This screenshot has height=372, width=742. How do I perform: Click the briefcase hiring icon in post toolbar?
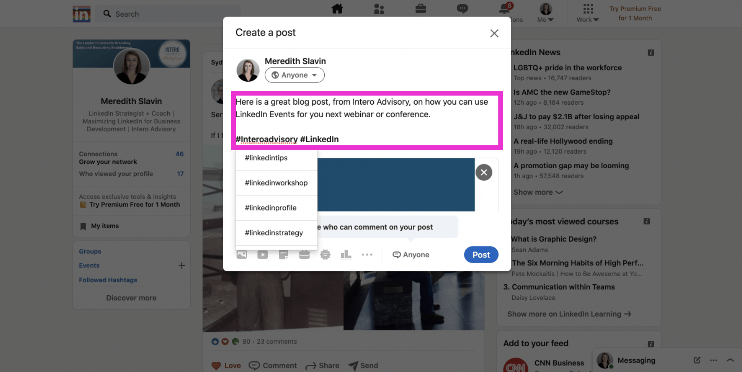coord(304,255)
